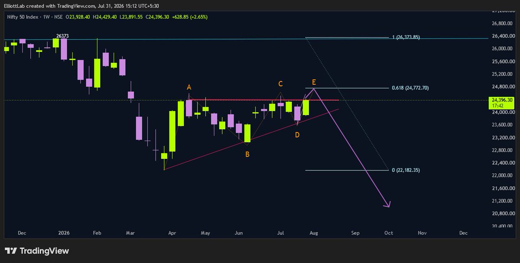Click the Oct label on time axis
520x263 pixels.
coord(389,233)
